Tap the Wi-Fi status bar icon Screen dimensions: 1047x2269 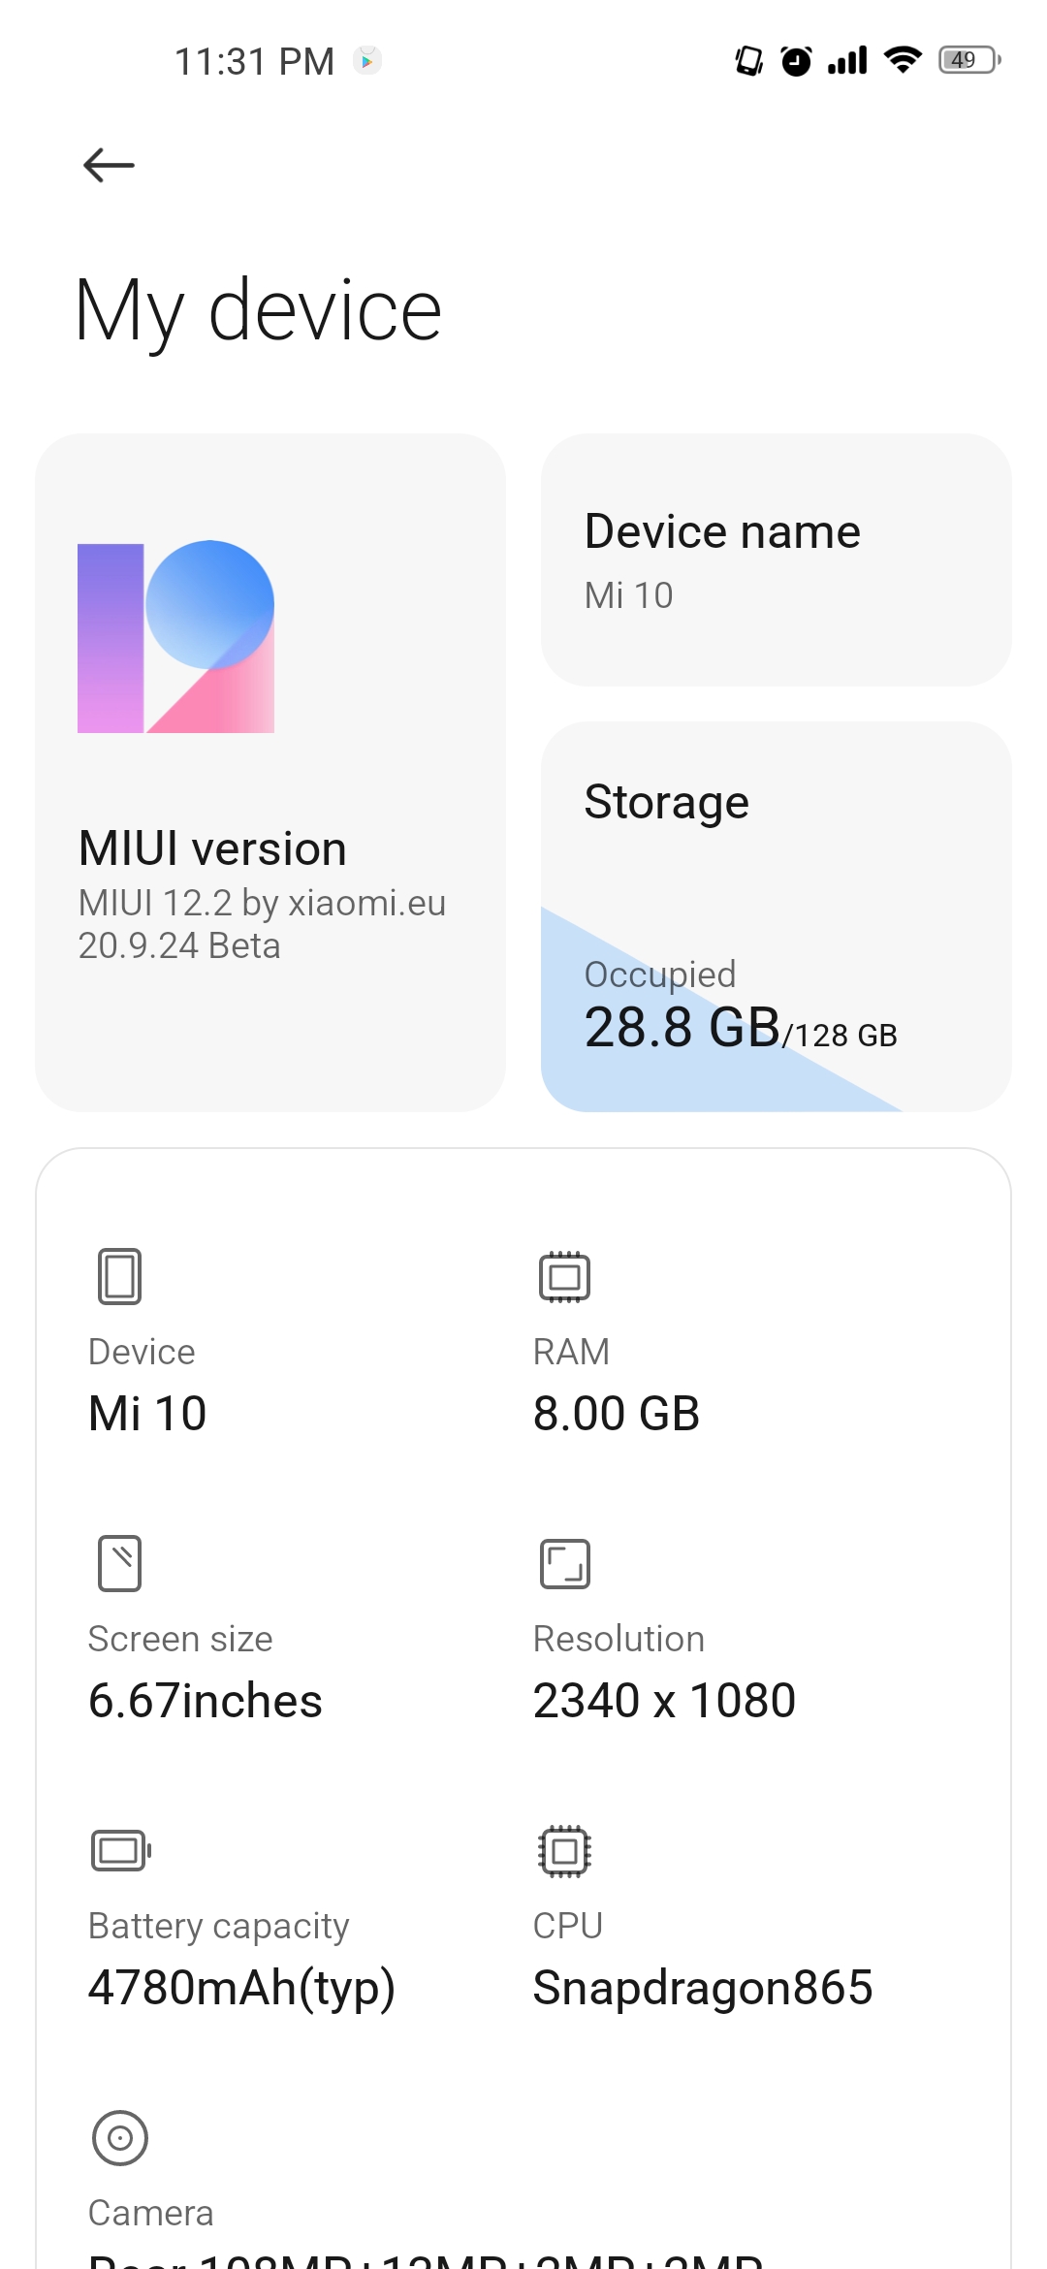pos(903,60)
